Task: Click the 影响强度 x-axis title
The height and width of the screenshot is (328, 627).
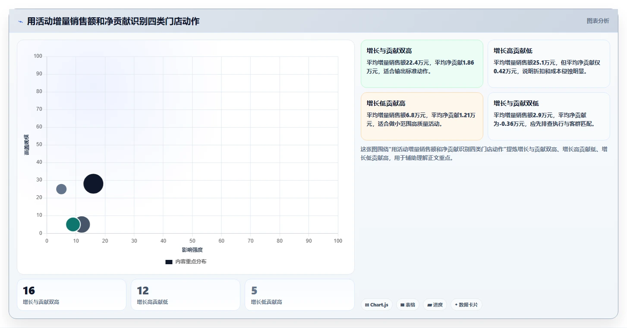Action: pos(192,250)
